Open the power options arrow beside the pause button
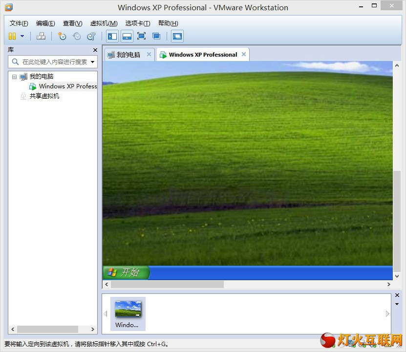406x352 pixels. tap(22, 36)
